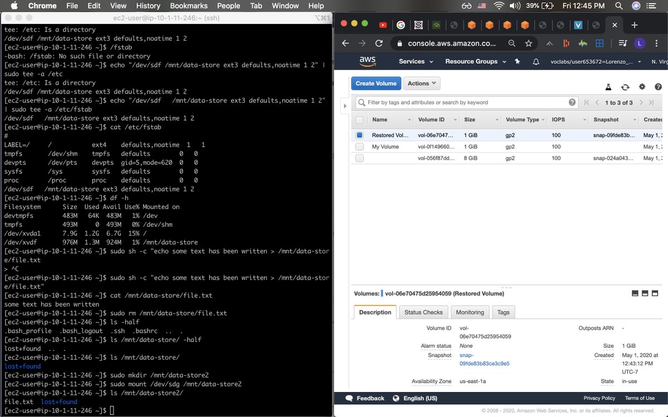
Task: Click the help question mark beside gear
Action: click(x=659, y=87)
